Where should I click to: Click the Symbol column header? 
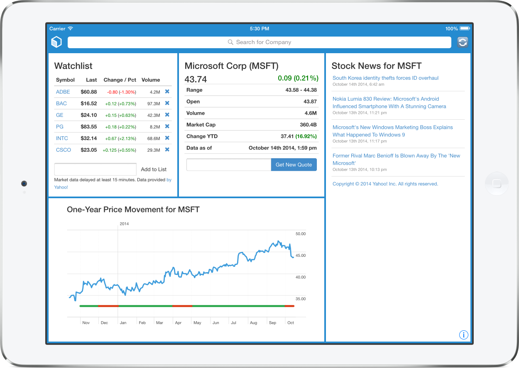coord(65,80)
